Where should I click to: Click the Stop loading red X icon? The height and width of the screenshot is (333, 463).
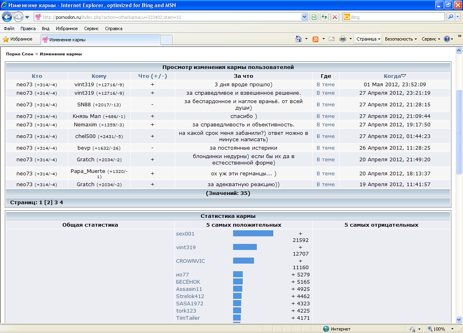point(334,17)
